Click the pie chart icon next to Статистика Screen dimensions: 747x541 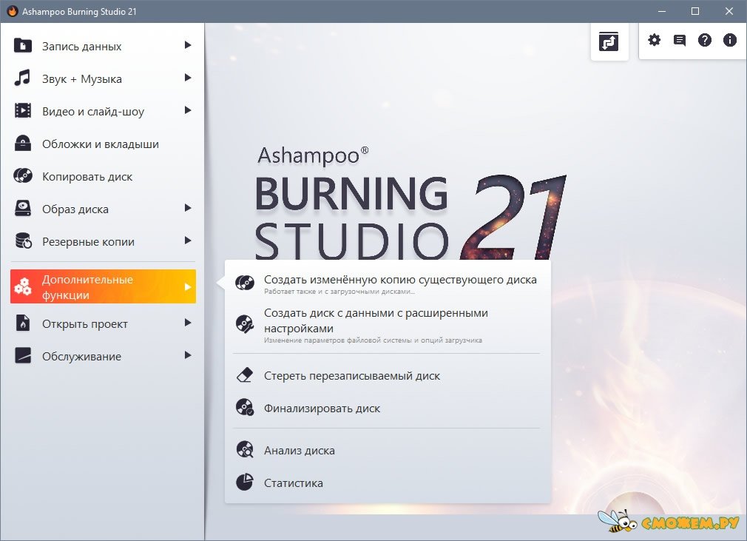click(245, 483)
